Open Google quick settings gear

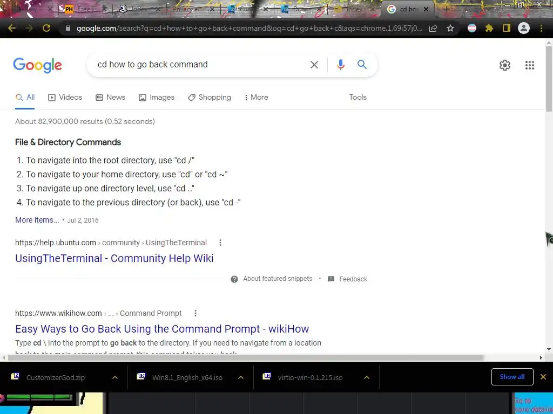click(505, 65)
